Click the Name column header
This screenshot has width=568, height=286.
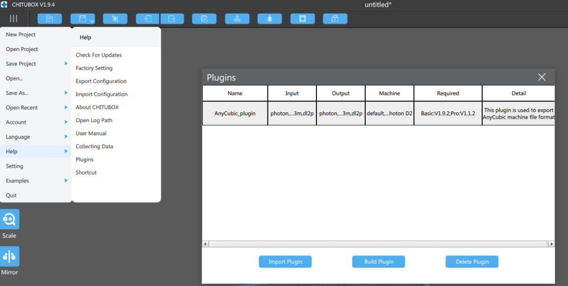click(x=235, y=94)
